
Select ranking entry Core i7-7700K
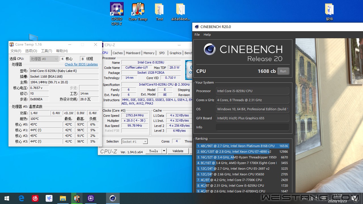coord(242,180)
